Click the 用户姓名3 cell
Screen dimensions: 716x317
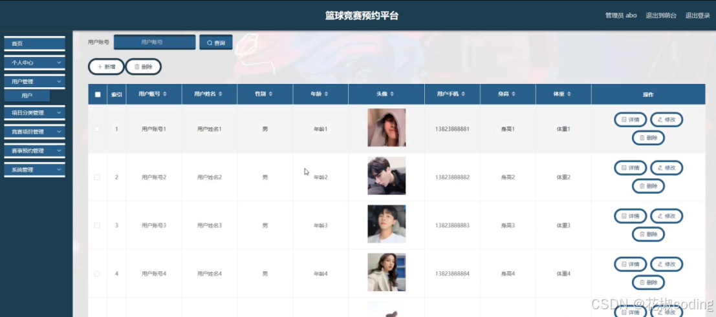click(x=209, y=225)
